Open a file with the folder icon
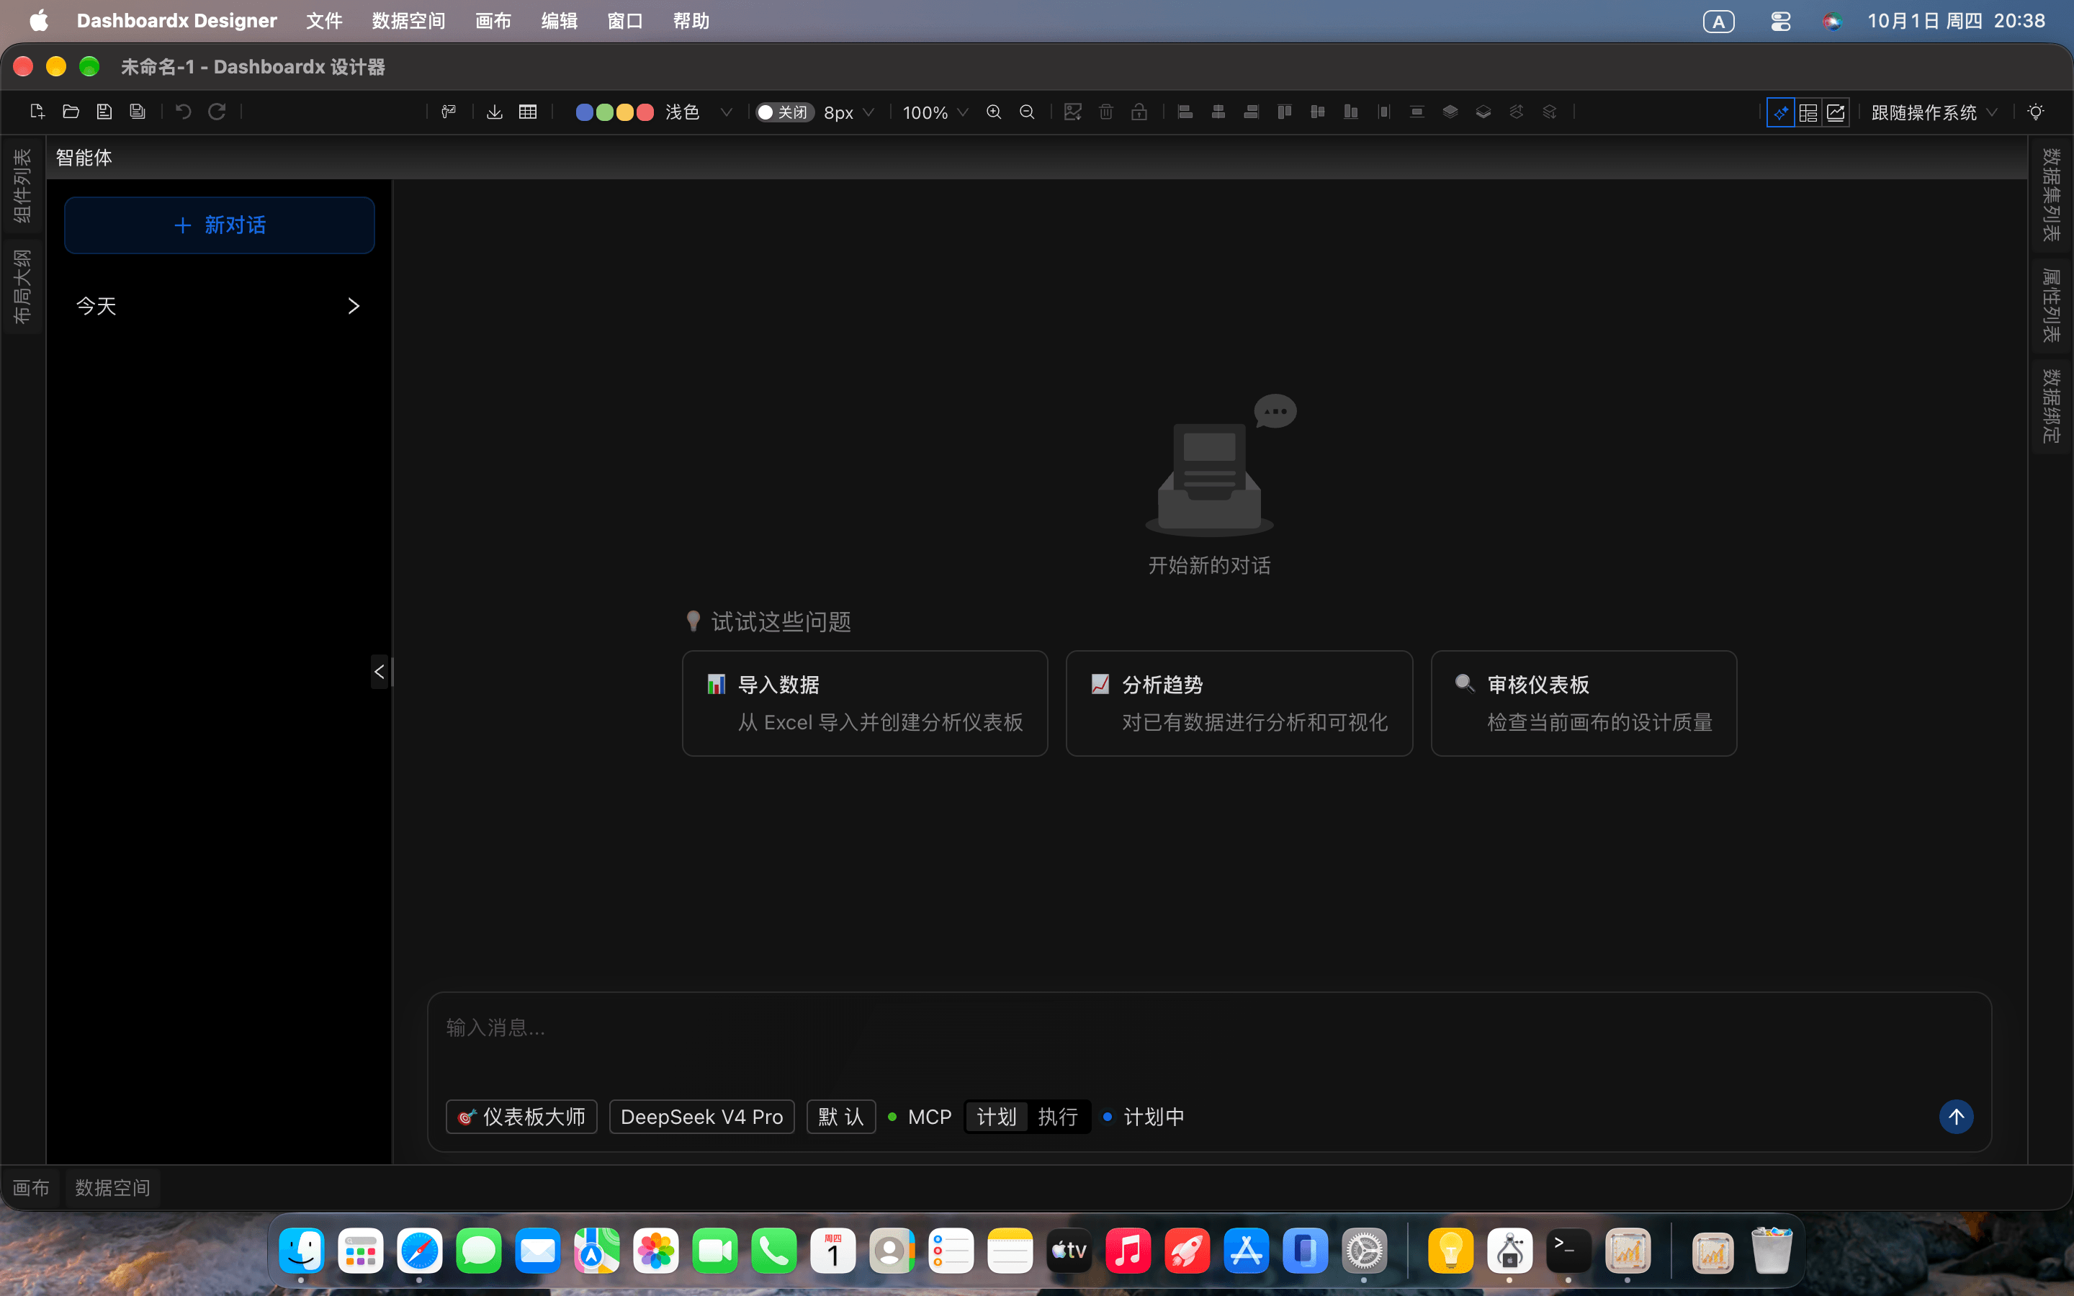This screenshot has height=1296, width=2074. tap(71, 112)
